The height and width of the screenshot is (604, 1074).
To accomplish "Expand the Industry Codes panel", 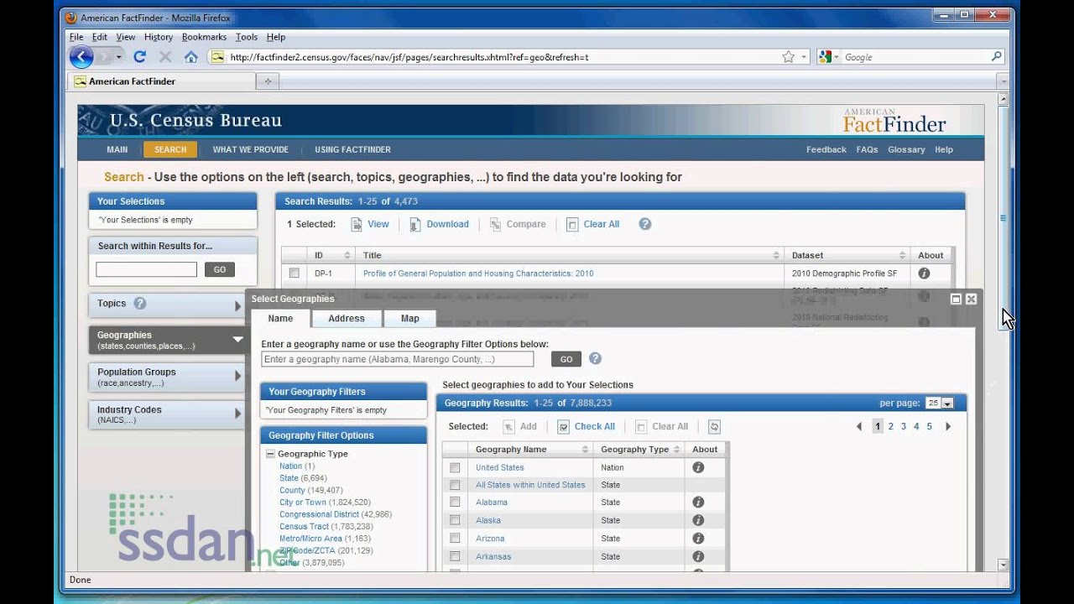I will [x=167, y=414].
